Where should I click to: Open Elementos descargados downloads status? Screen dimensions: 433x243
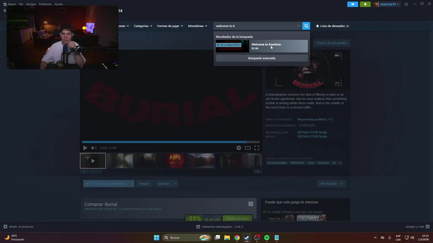[220, 227]
